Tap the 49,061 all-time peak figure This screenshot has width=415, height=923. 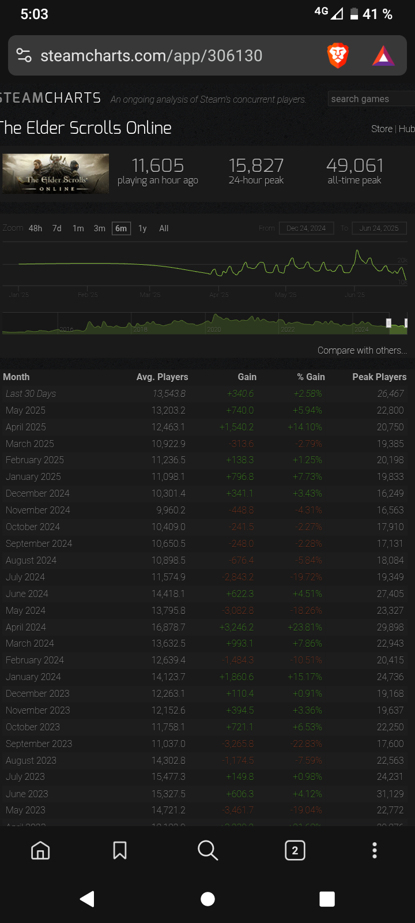point(355,166)
